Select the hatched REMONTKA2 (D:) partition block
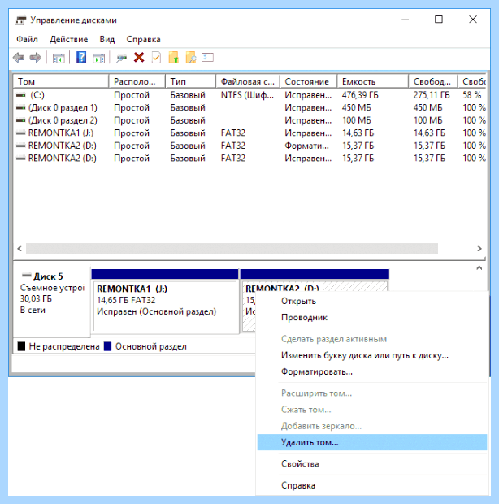Screen dimensions: 499x504 pos(315,280)
